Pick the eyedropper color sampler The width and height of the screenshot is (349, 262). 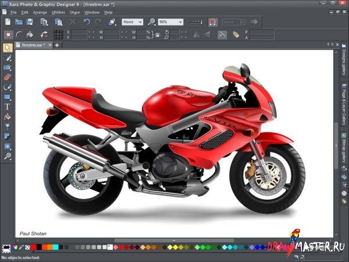(22, 247)
